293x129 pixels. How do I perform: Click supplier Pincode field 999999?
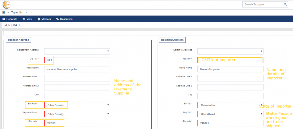coord(77,123)
